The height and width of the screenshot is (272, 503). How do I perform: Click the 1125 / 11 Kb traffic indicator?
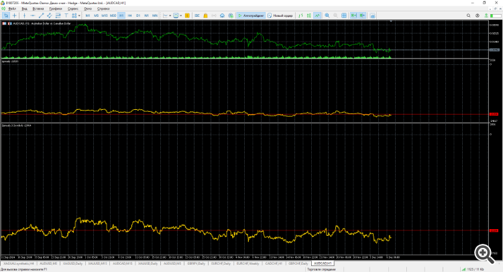tap(473, 269)
